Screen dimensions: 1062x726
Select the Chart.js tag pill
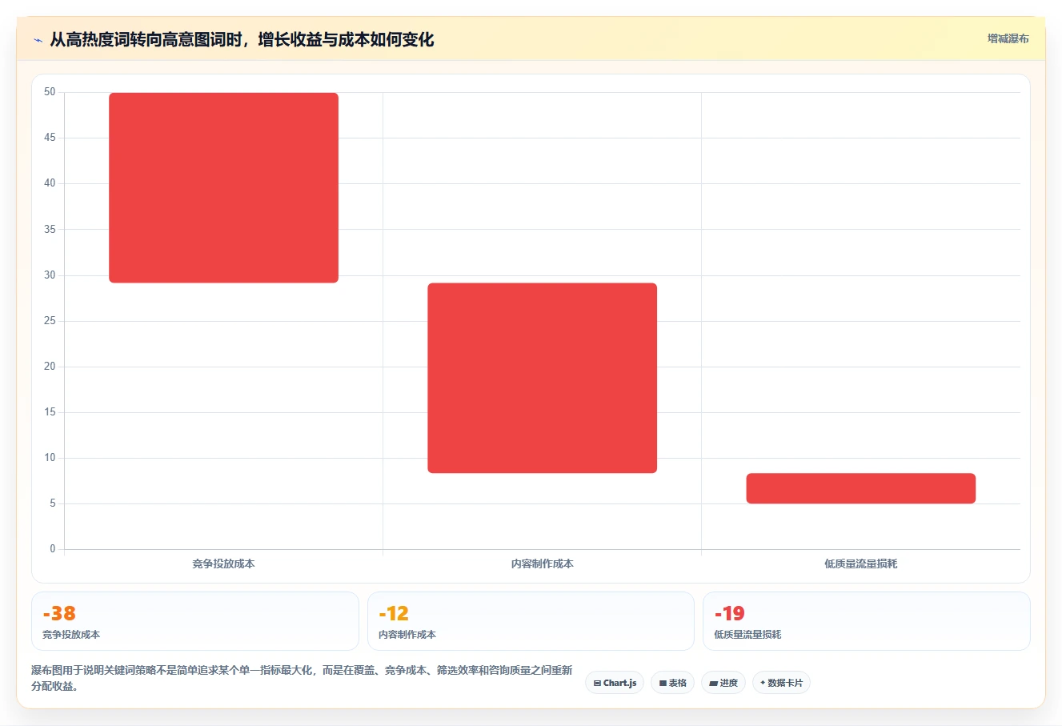[x=615, y=683]
